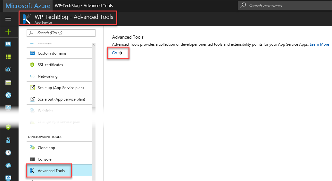Open the green Security Center shield icon

tap(8, 127)
